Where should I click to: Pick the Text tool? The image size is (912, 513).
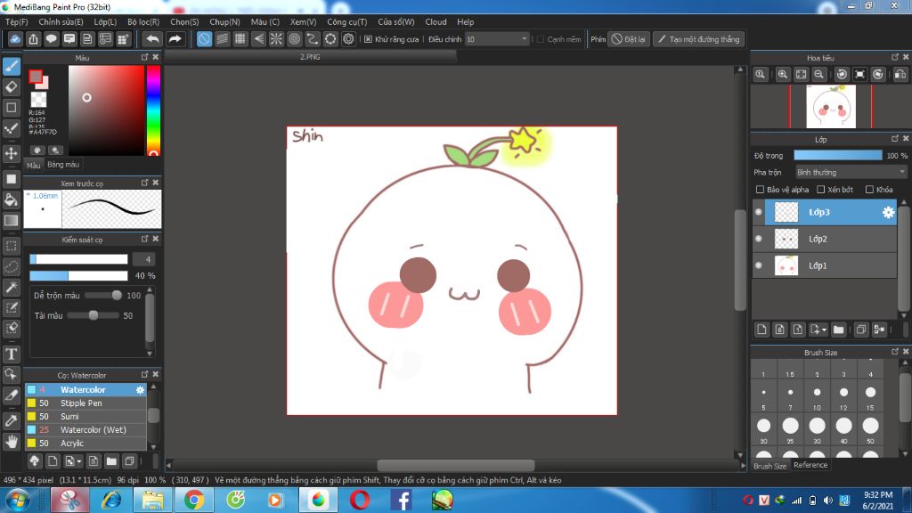tap(12, 354)
